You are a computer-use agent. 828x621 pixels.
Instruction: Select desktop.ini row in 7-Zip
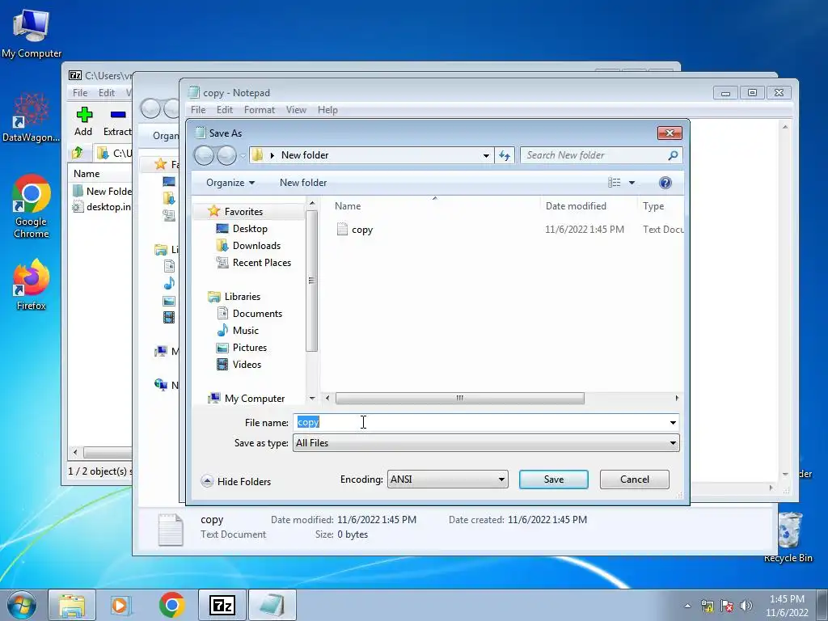point(101,206)
